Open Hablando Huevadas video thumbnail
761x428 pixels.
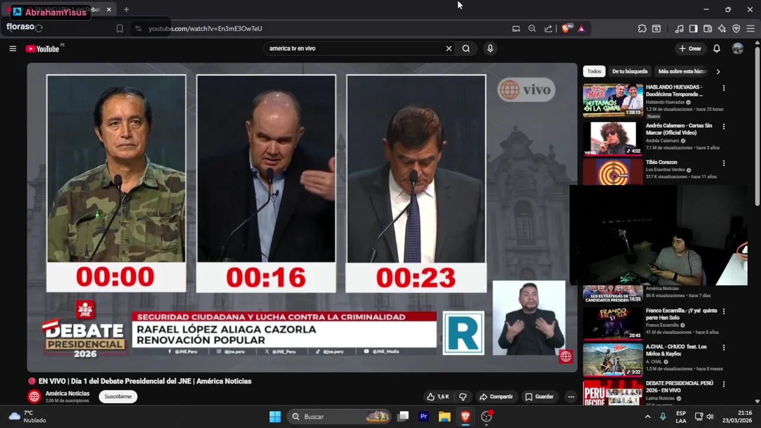[612, 100]
